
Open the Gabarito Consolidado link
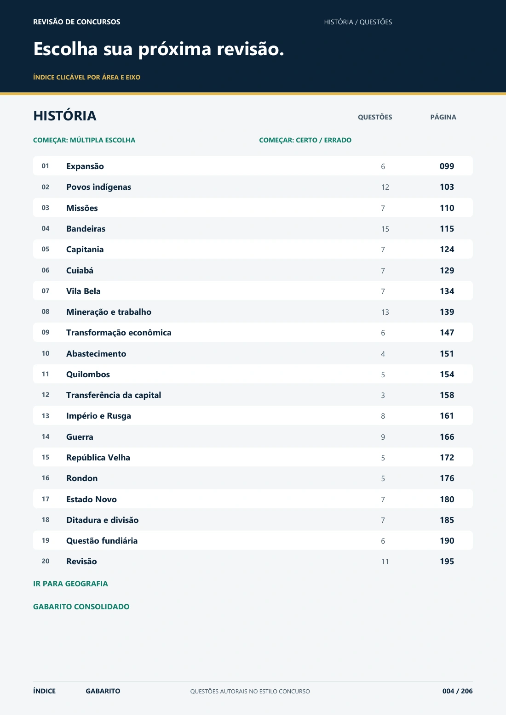81,607
